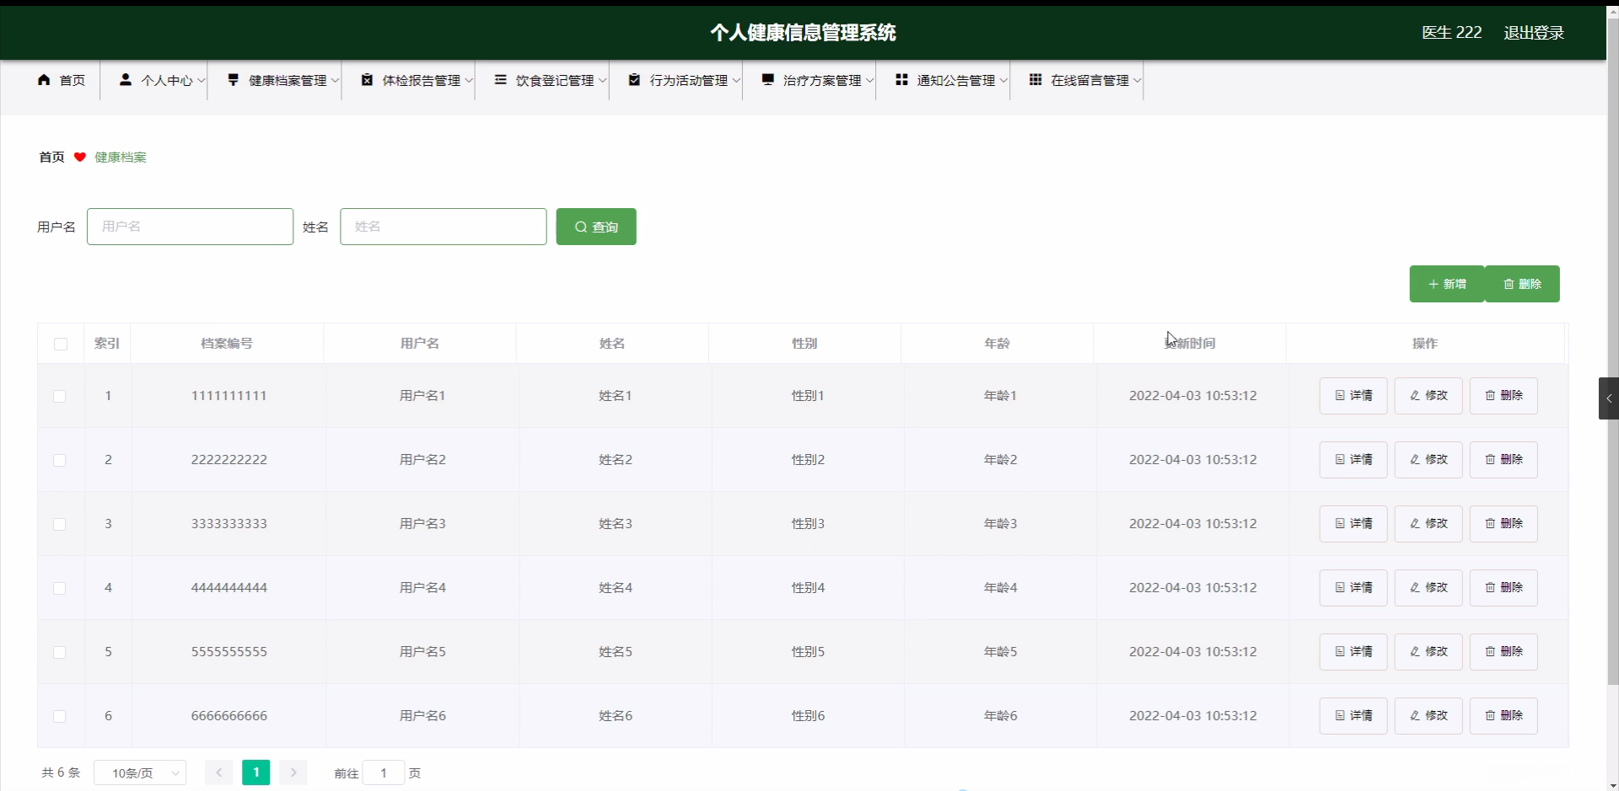This screenshot has height=791, width=1619.
Task: Click the pencil icon in row 2's 修改 button
Action: 1415,459
